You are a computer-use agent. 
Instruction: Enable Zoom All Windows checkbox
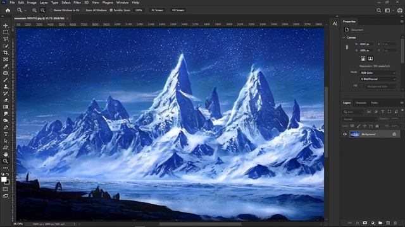point(83,10)
